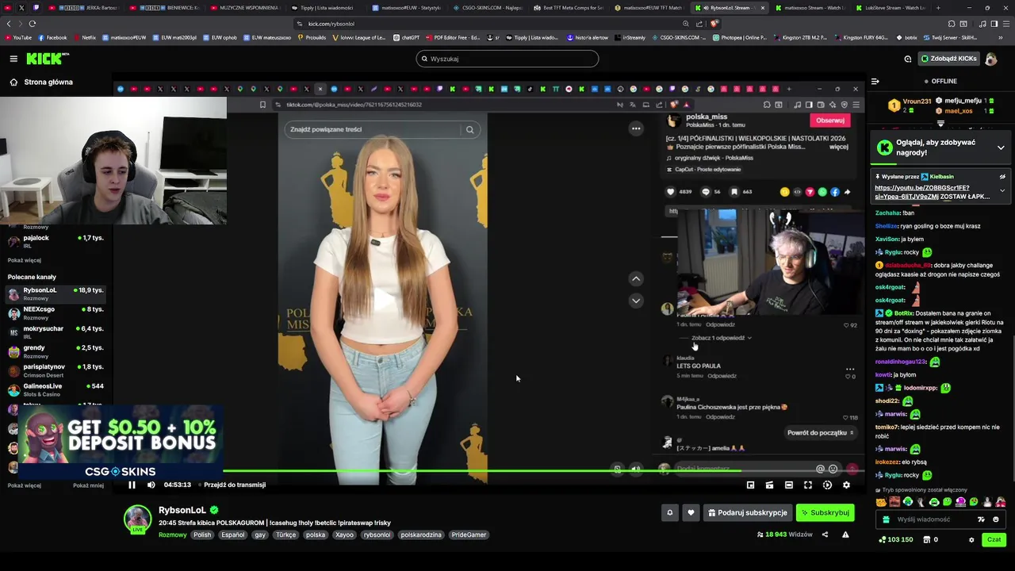This screenshot has width=1015, height=571.
Task: Open the user profile avatar menu
Action: pyautogui.click(x=990, y=59)
